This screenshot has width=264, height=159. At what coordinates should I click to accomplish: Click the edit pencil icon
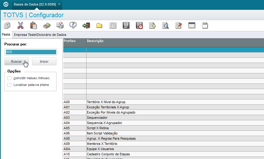tap(179, 25)
